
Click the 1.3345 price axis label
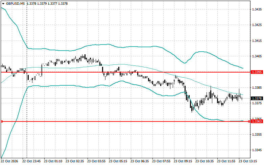point(257,150)
